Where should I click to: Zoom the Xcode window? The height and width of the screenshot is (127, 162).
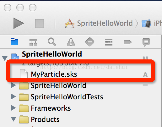tap(33, 8)
